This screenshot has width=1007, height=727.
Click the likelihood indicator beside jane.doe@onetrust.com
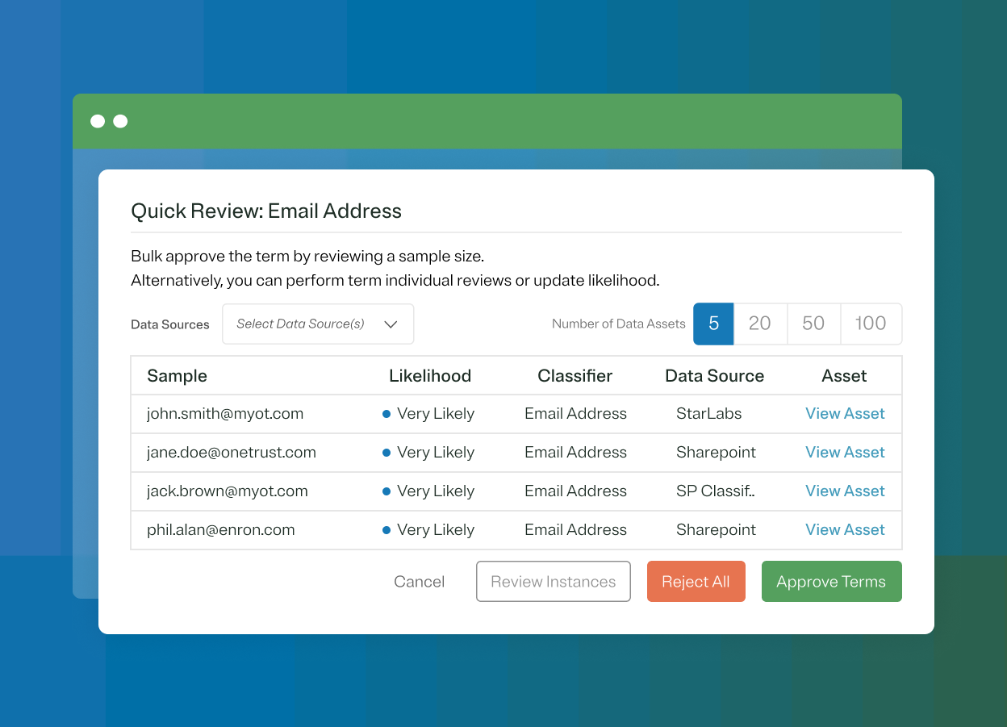388,452
